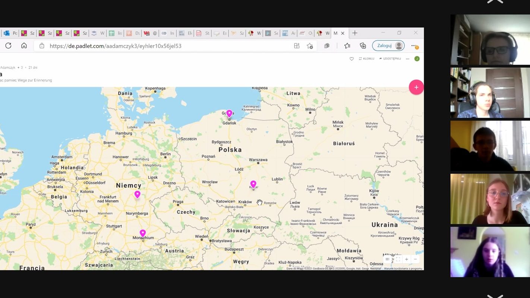Open the map pin near Gdańsk
Screen dimensions: 530x298
tap(229, 113)
